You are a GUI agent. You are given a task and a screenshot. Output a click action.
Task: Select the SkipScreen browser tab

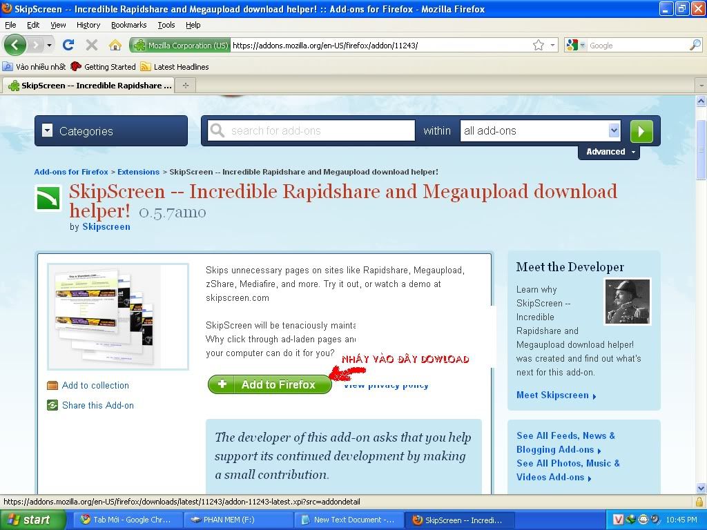pos(88,85)
